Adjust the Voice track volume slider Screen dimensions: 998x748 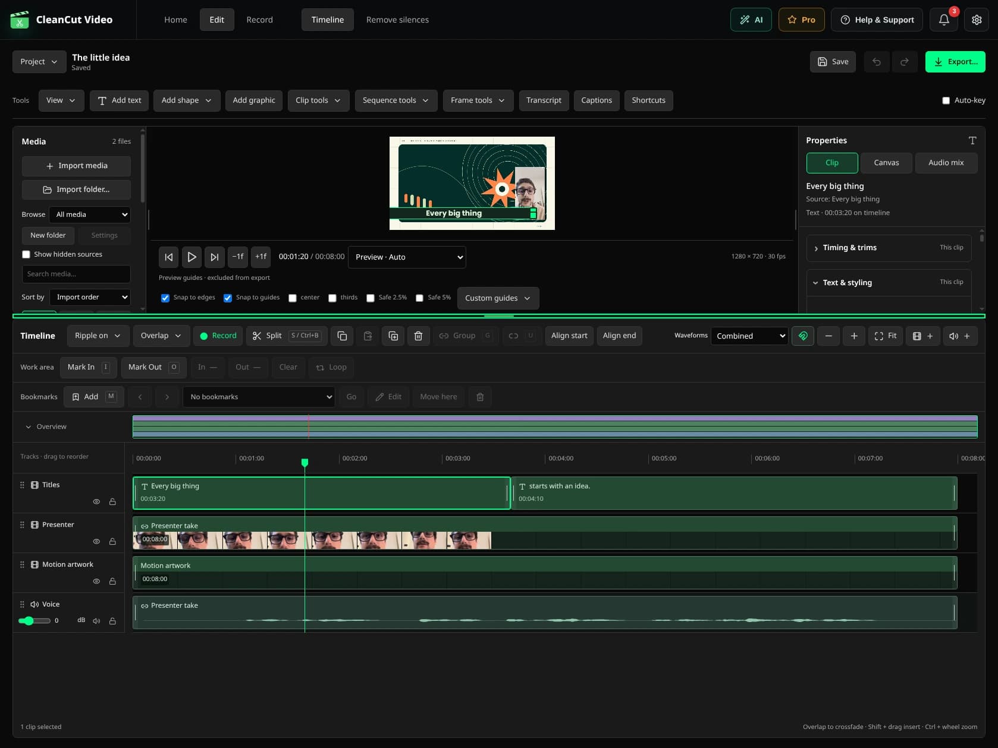pos(34,621)
